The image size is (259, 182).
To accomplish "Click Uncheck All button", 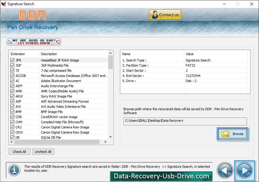I will pyautogui.click(x=43, y=151).
